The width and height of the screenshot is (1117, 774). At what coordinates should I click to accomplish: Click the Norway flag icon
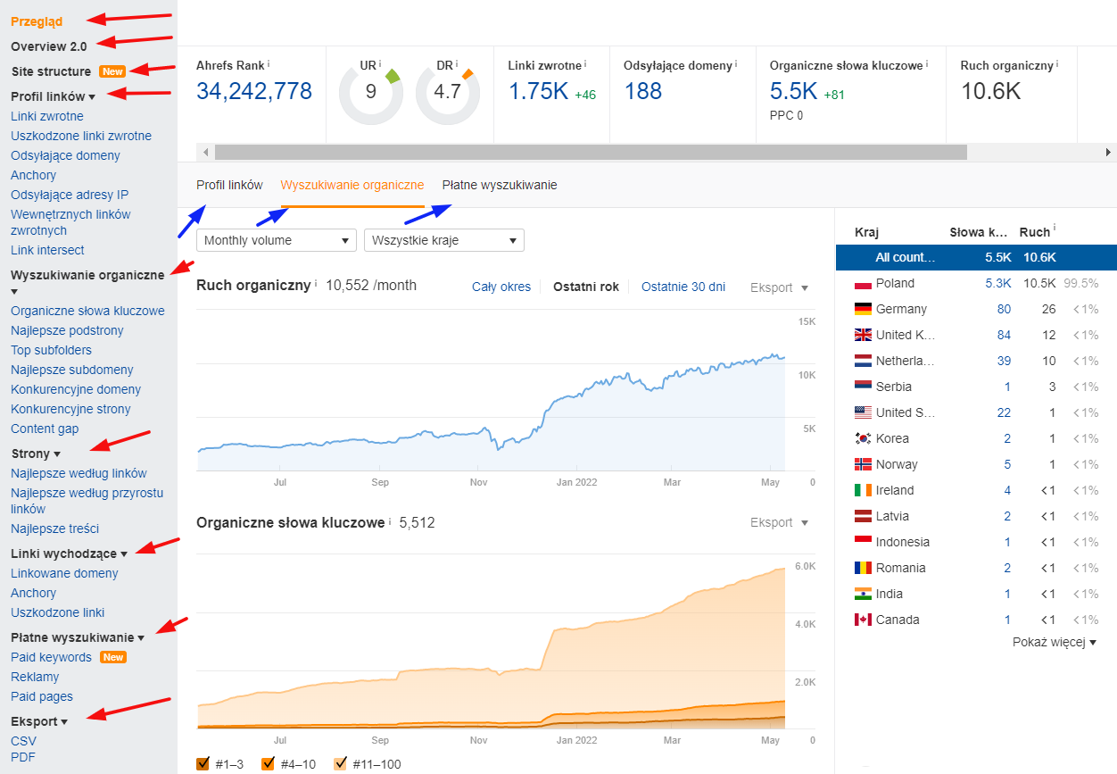[x=863, y=464]
